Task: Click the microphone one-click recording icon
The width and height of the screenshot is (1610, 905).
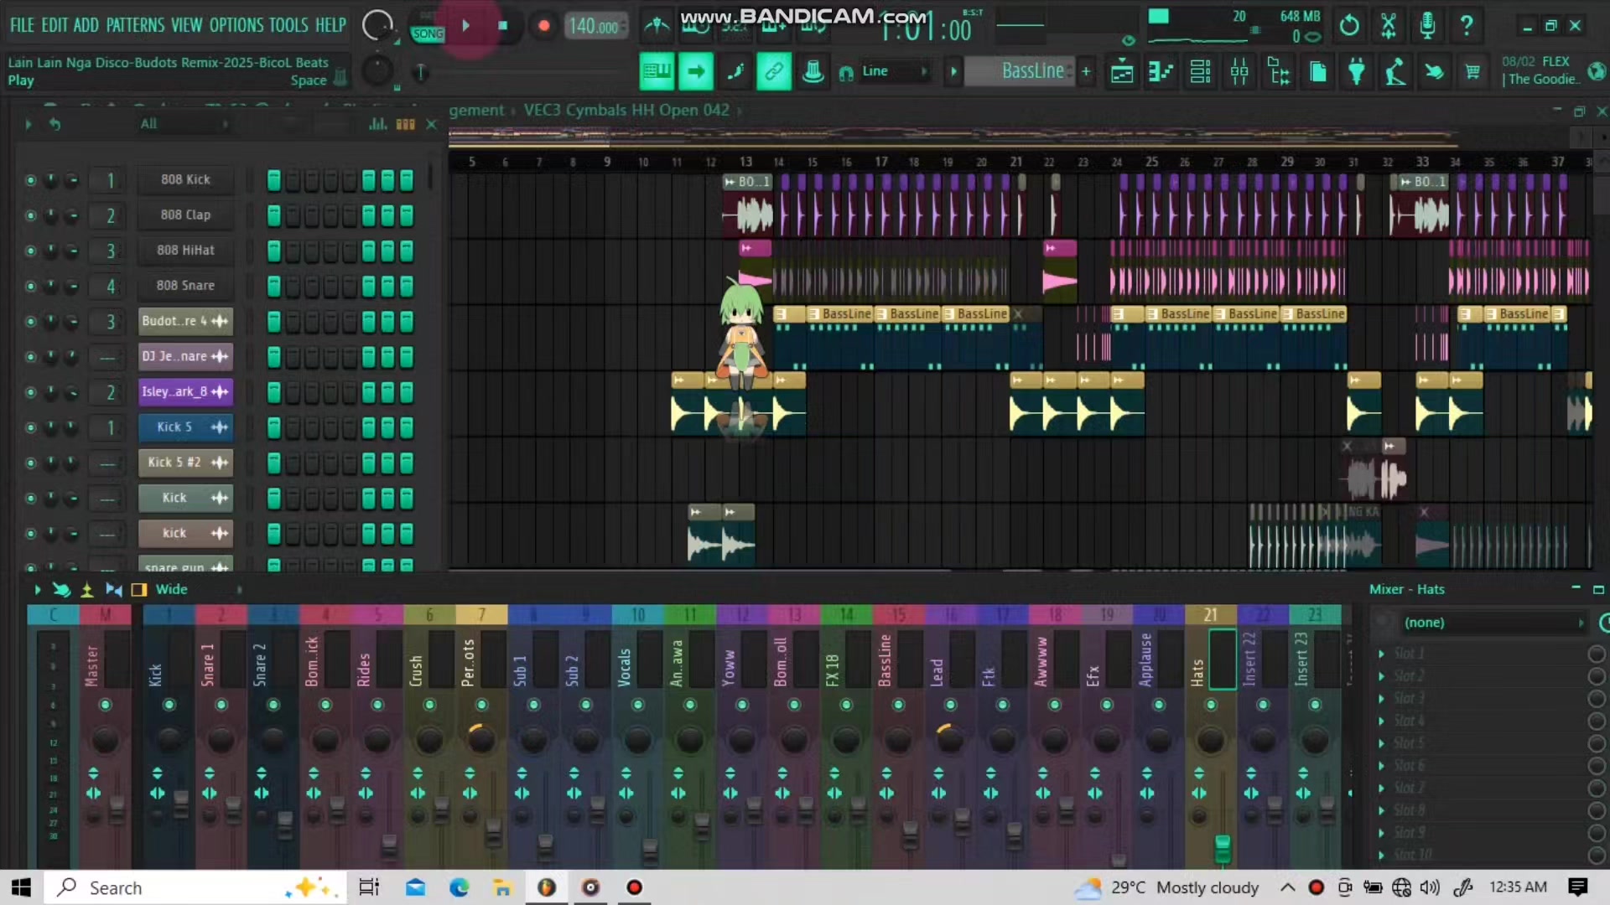Action: pos(1427,26)
